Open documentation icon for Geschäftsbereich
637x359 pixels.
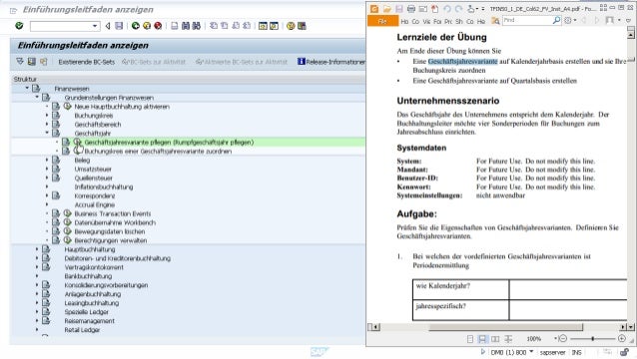(56, 124)
